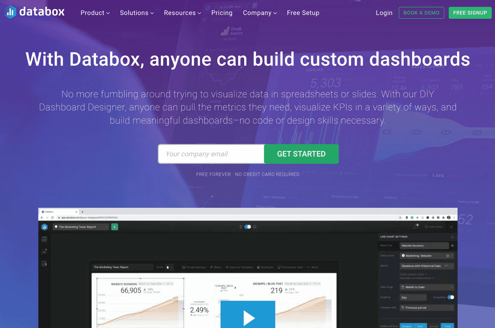Click the Free Signup button
The width and height of the screenshot is (495, 328).
(470, 13)
